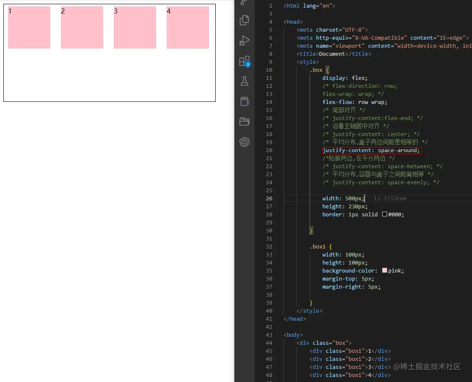Open the notebook icon in activity bar
This screenshot has height=382, width=472.
[x=244, y=101]
